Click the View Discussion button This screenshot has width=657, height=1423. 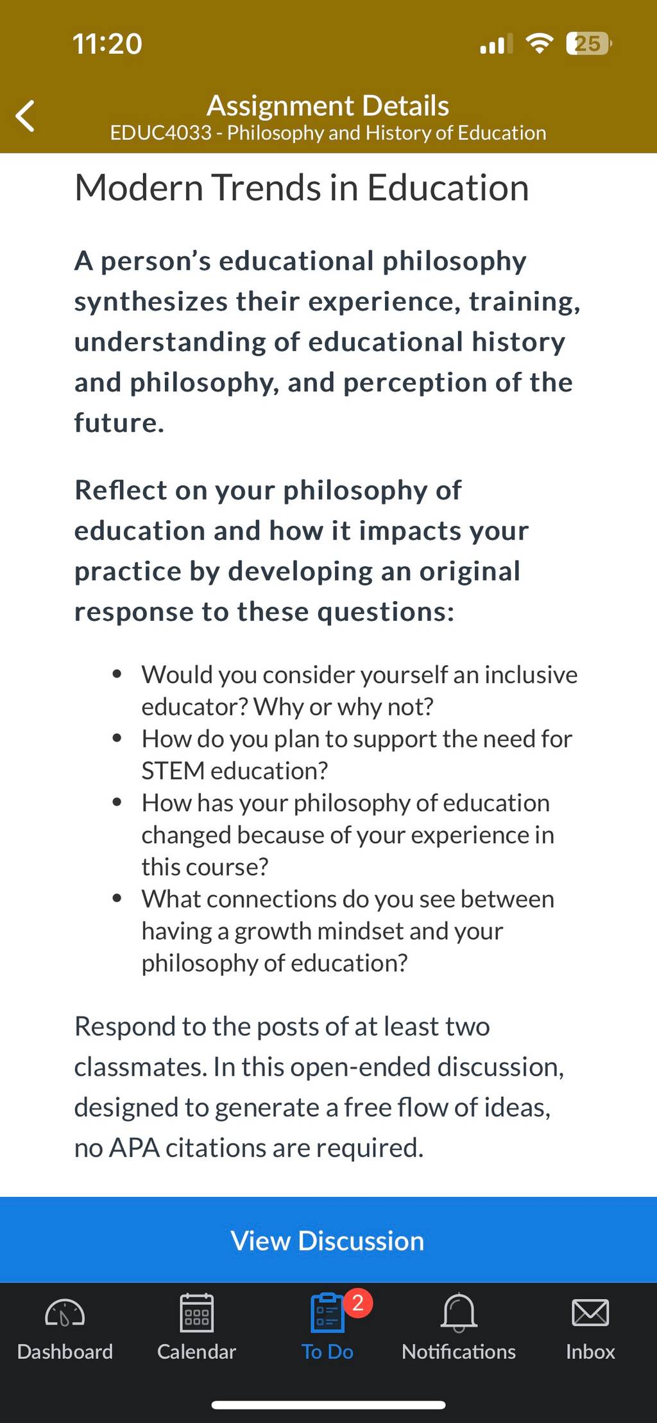coord(328,1240)
